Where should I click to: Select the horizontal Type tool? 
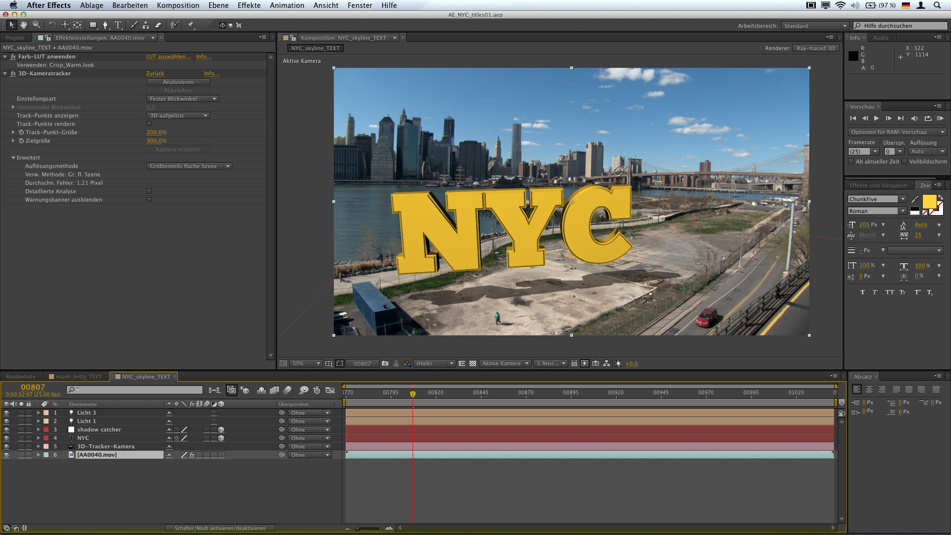click(118, 25)
